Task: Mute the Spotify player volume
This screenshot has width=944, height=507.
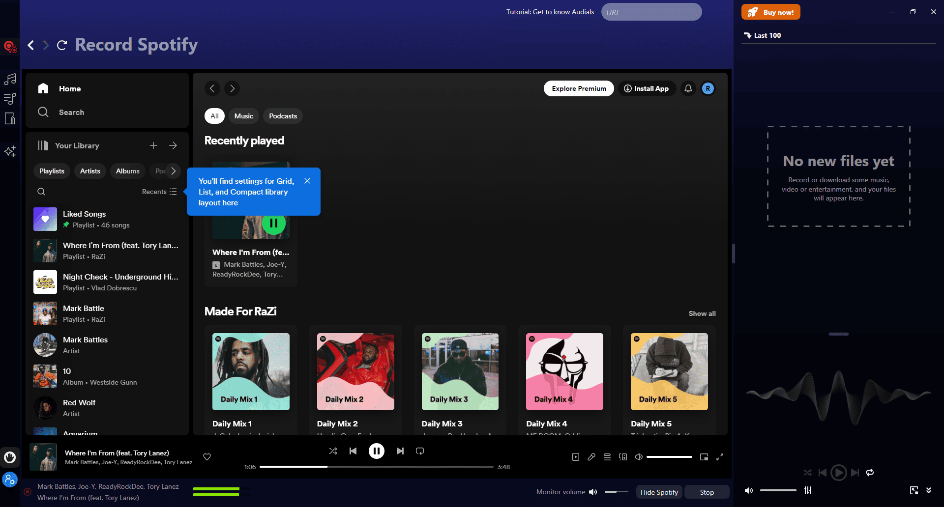Action: 639,457
